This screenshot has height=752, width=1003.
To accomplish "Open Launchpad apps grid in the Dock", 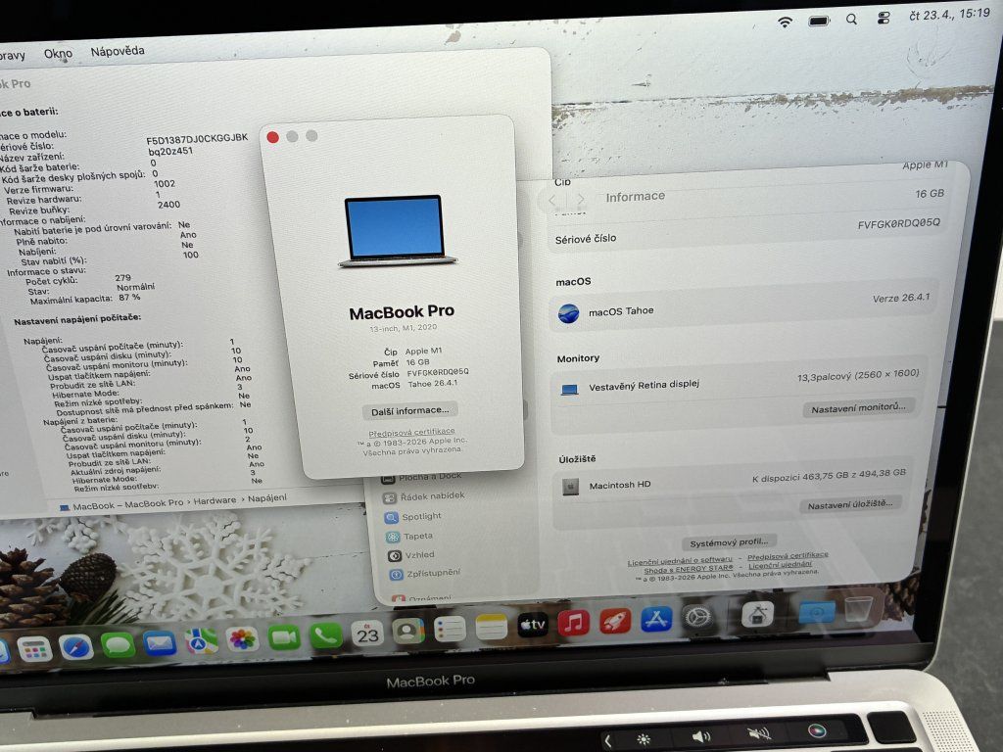I will point(34,650).
